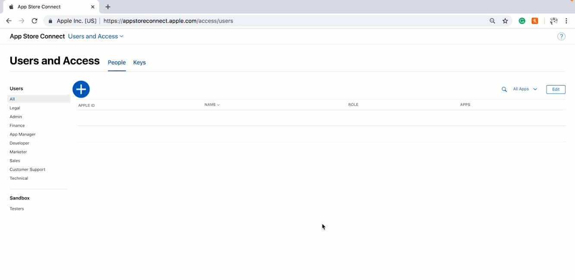Switch to the People tab

point(117,63)
